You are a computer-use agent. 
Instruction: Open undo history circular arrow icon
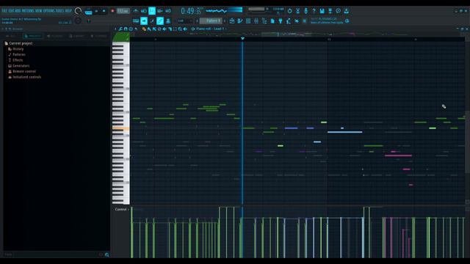289,11
